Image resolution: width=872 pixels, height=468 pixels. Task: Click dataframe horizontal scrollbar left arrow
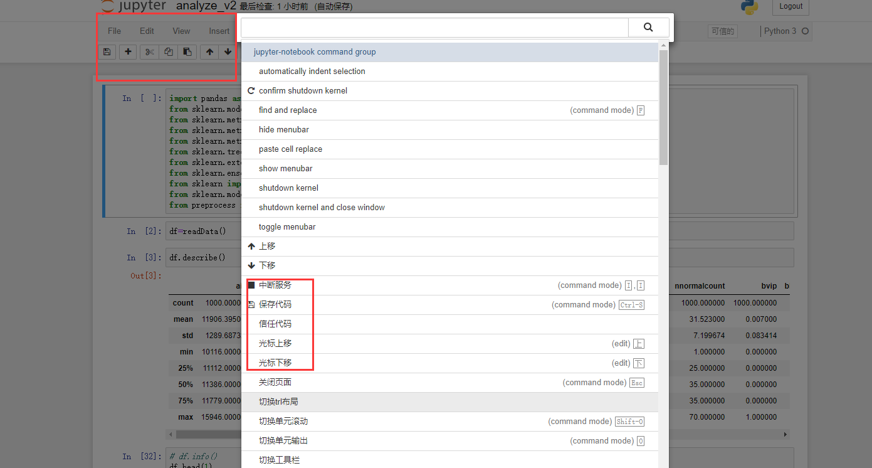(171, 434)
